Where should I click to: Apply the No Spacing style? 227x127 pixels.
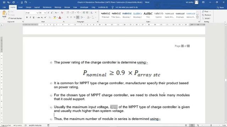[116, 15]
